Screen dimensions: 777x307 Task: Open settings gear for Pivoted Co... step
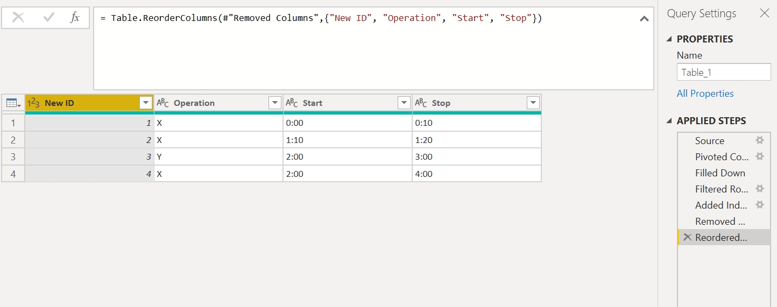[760, 156]
